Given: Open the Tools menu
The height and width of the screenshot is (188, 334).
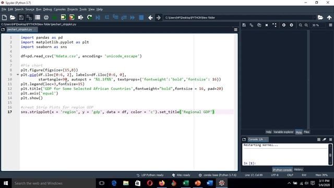Looking at the screenshot, I should [83, 9].
